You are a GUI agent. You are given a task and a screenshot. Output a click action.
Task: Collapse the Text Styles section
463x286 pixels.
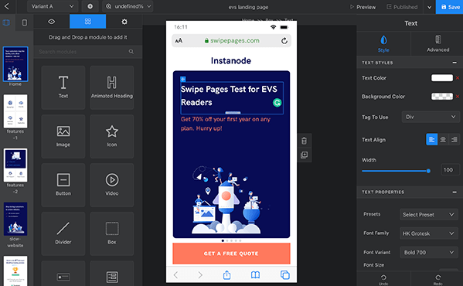pos(454,63)
